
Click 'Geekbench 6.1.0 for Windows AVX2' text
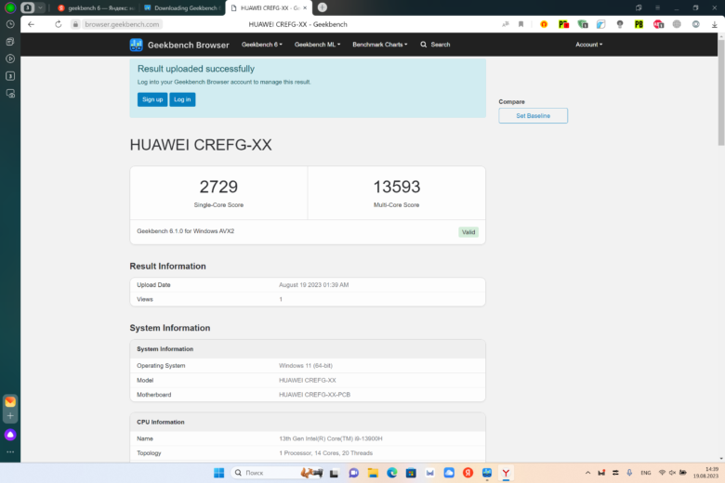click(x=185, y=231)
